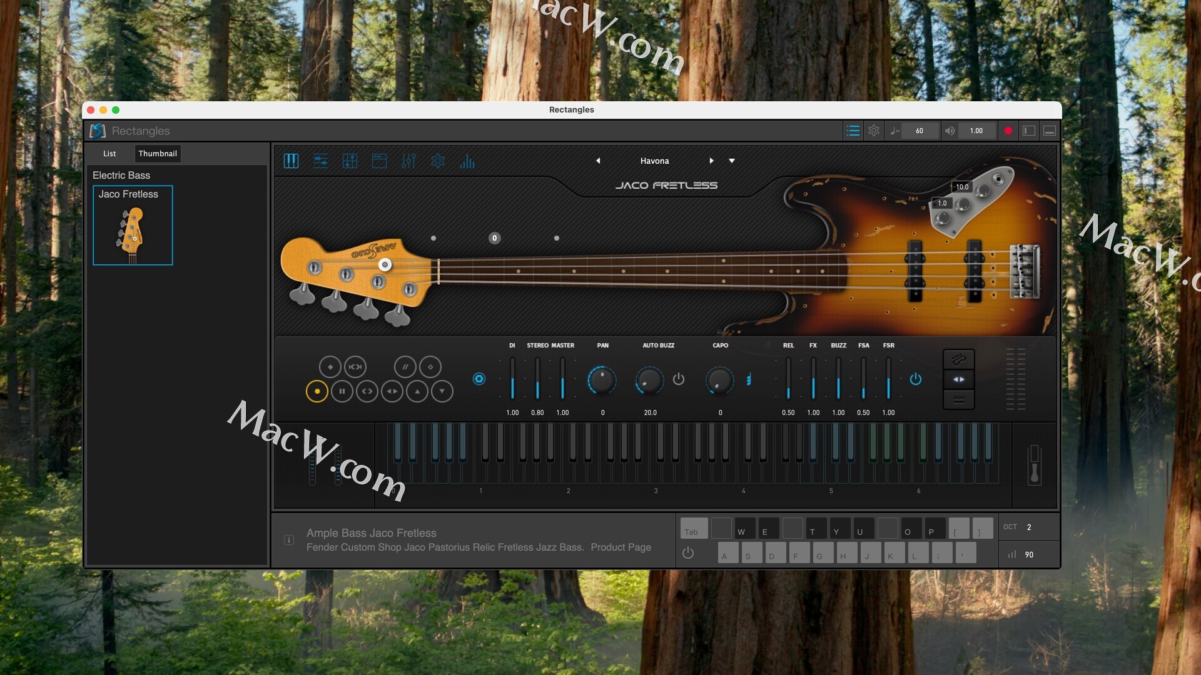Click the A key on virtual keyboard

(x=728, y=553)
